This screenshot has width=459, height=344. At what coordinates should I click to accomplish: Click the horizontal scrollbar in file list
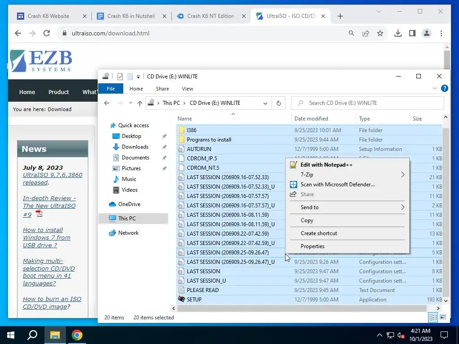click(x=302, y=308)
